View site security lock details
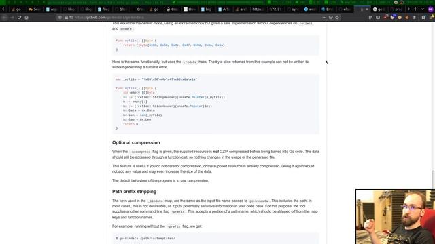Viewport: 435px width, 244px height. 67,18
